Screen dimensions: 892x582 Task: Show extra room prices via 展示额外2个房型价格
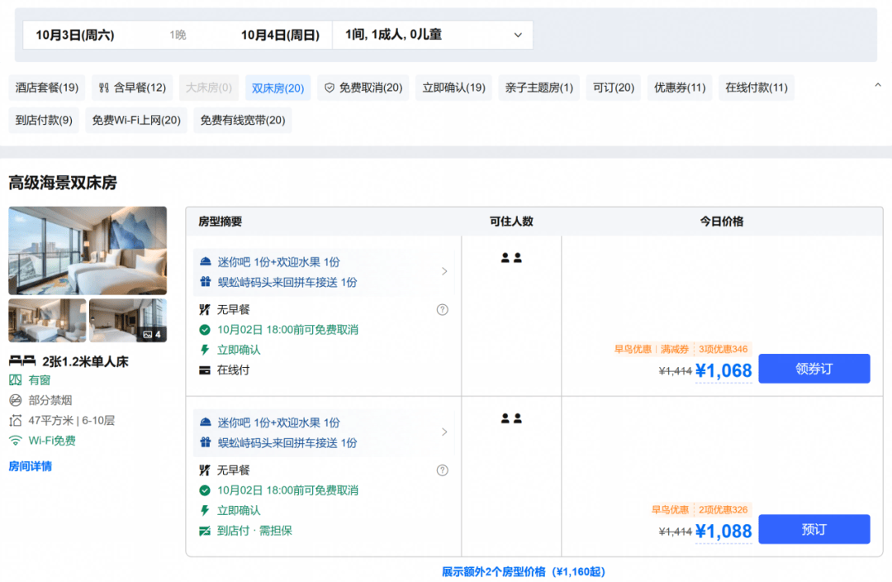[x=524, y=572]
